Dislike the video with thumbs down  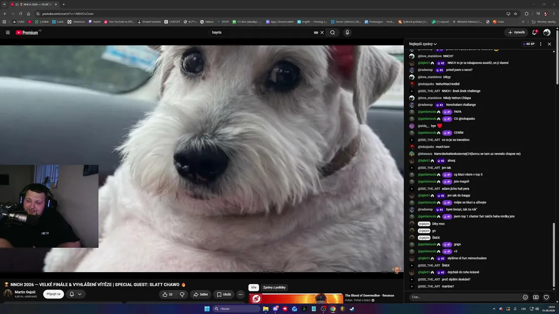point(182,294)
